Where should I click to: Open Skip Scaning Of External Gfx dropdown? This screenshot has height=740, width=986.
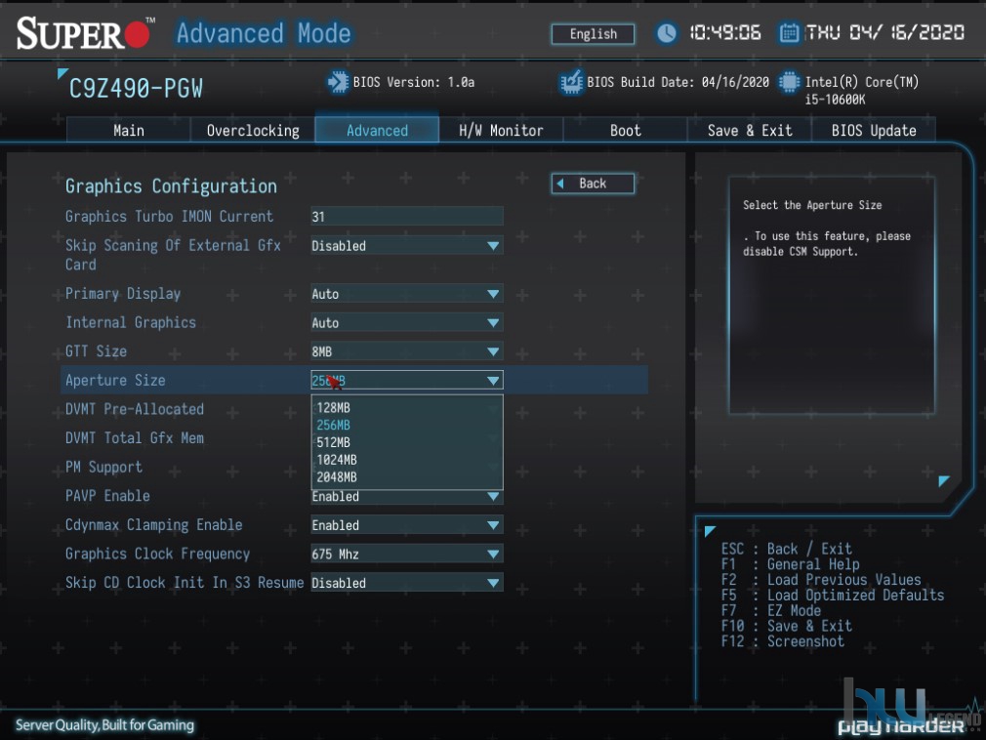click(407, 245)
